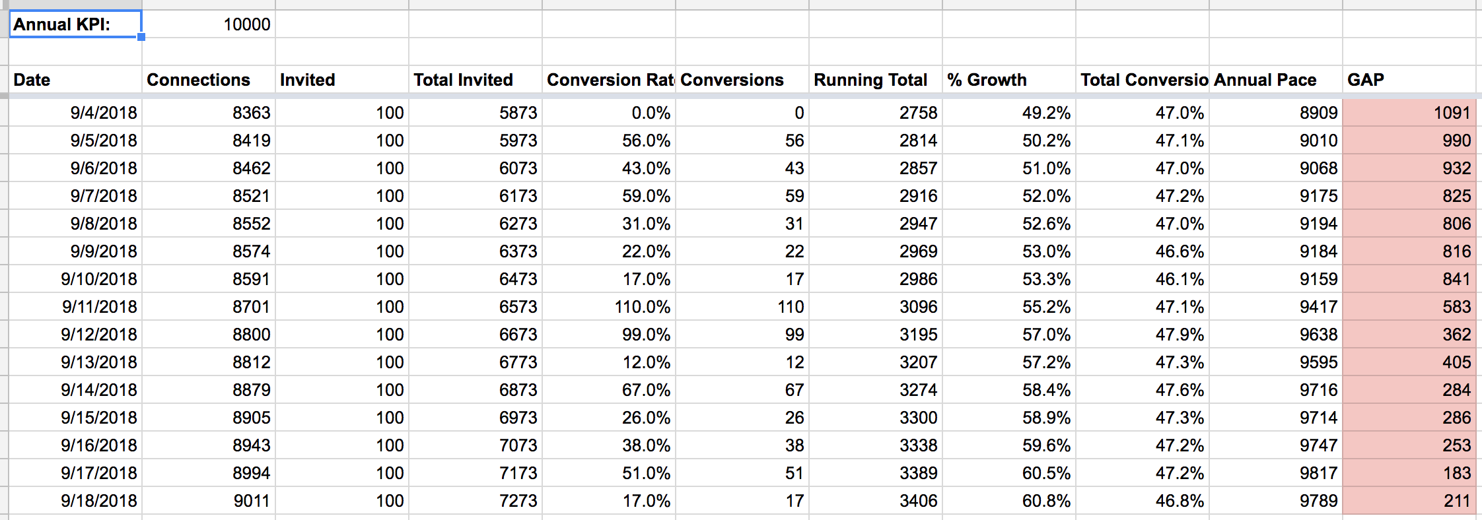1482x520 pixels.
Task: Click the date cell 9/4/2018
Action: 75,113
